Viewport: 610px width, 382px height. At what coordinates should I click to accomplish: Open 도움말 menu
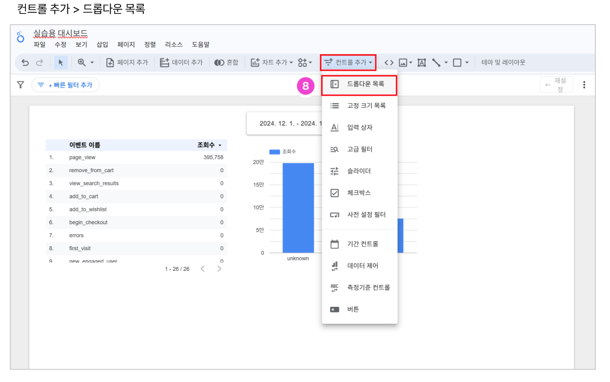coord(200,44)
